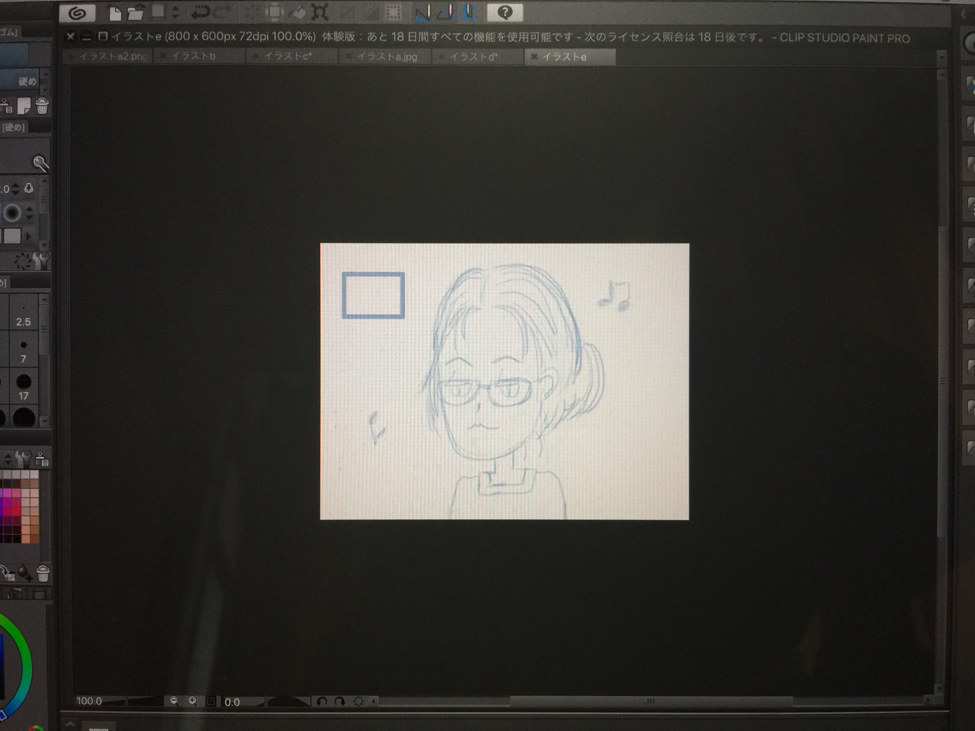Viewport: 975px width, 731px height.
Task: Open color set edit wrench icon
Action: tap(23, 460)
